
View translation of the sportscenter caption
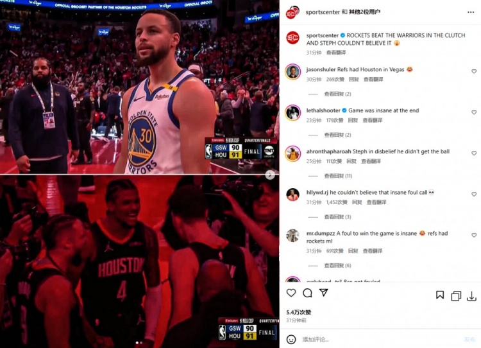coord(336,53)
